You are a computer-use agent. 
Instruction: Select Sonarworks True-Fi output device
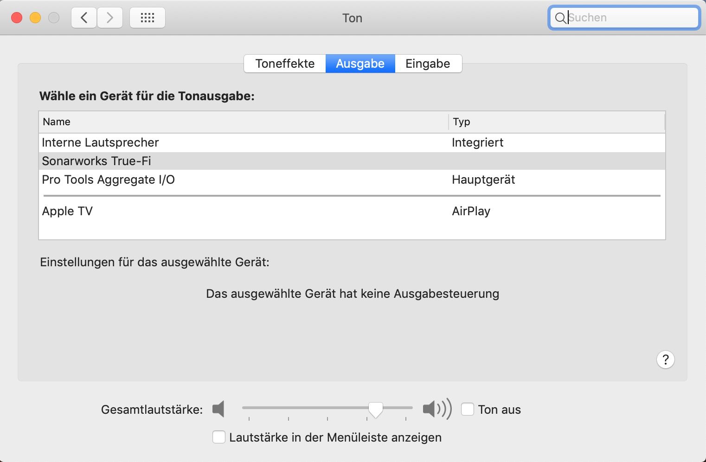pyautogui.click(x=96, y=161)
